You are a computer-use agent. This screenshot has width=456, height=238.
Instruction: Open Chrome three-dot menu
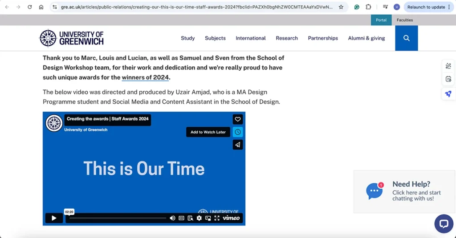click(449, 7)
